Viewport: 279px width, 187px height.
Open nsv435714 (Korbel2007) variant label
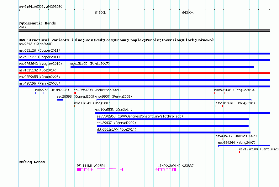(x=236, y=136)
